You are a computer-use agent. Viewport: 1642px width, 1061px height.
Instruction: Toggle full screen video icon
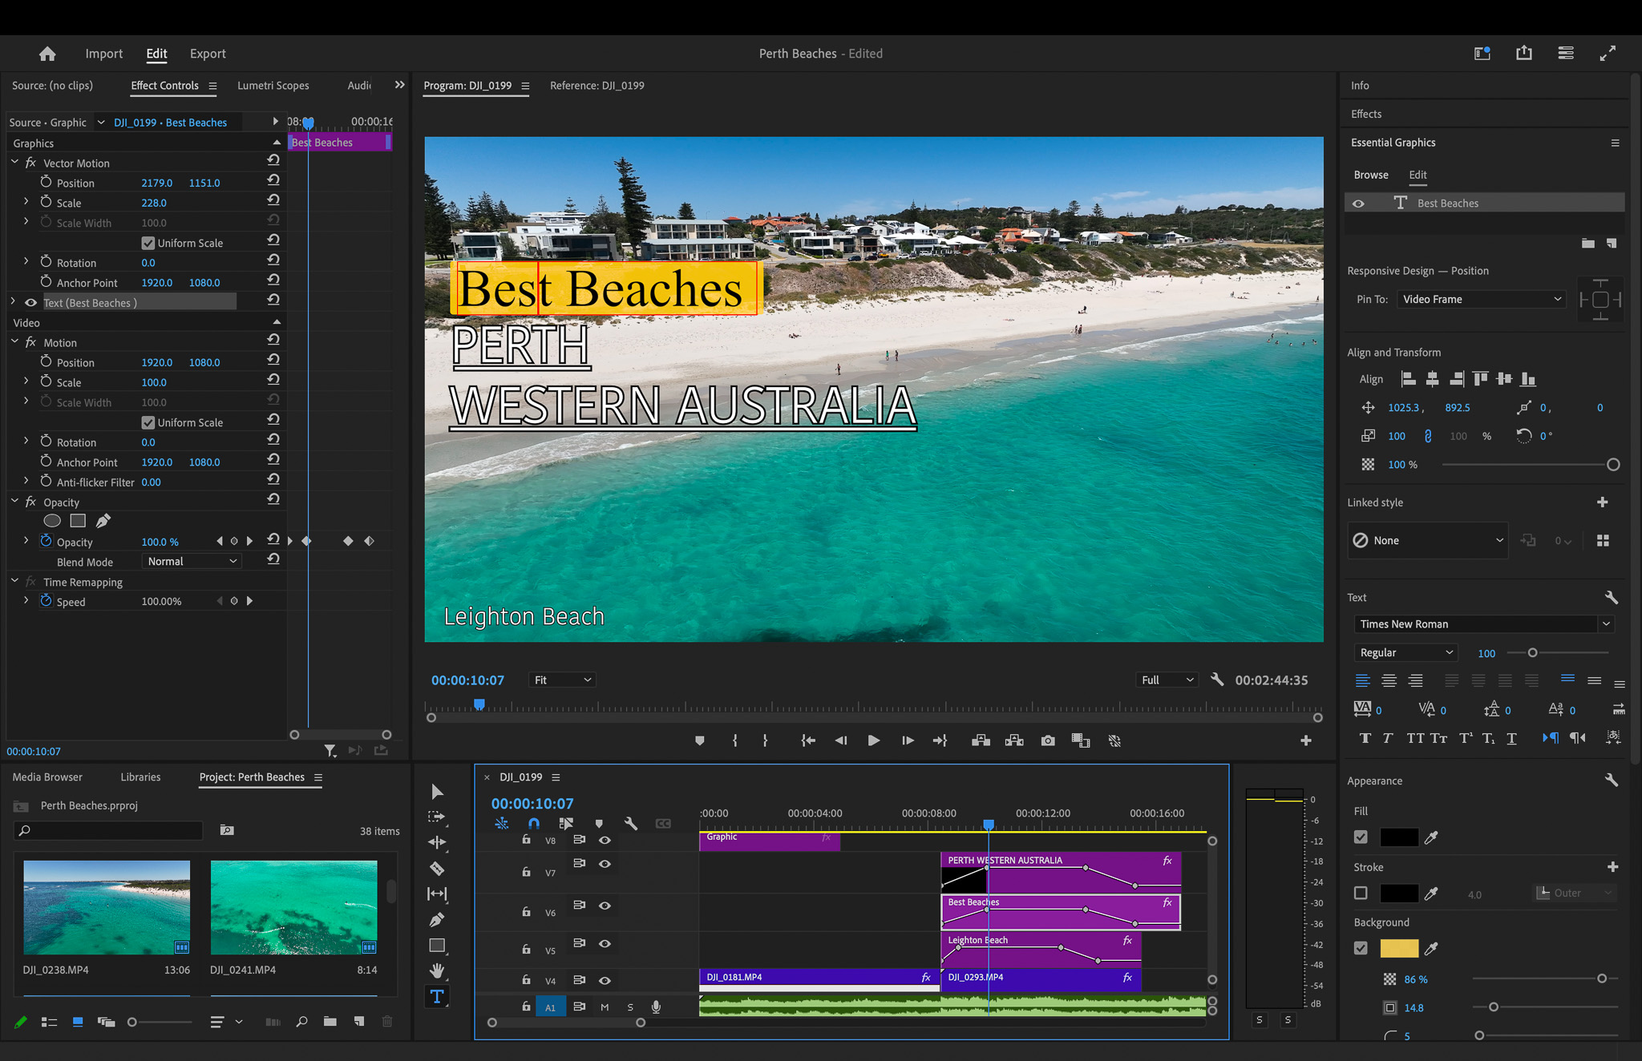click(x=1608, y=54)
